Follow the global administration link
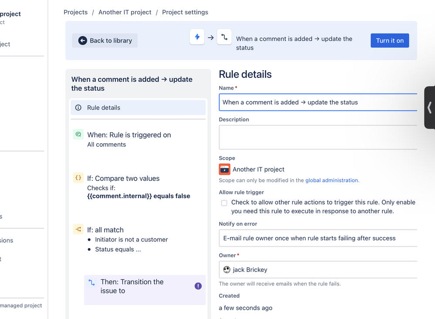Image resolution: width=435 pixels, height=319 pixels. pos(331,180)
